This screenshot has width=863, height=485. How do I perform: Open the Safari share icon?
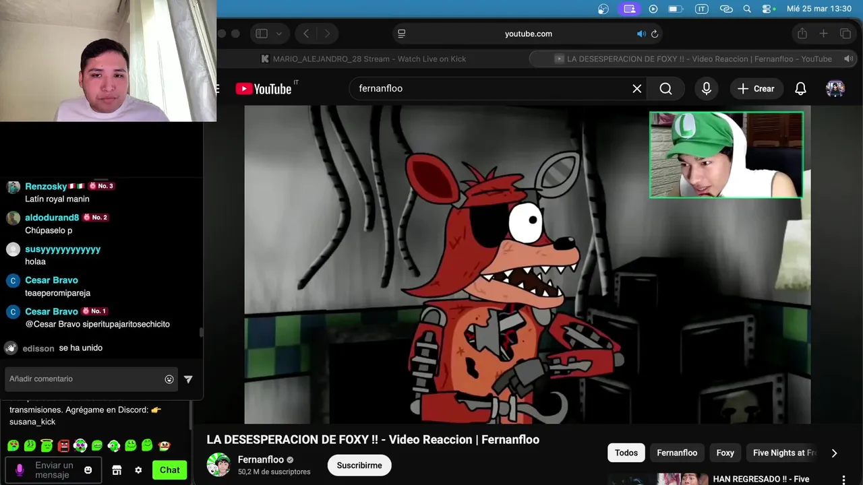[802, 34]
